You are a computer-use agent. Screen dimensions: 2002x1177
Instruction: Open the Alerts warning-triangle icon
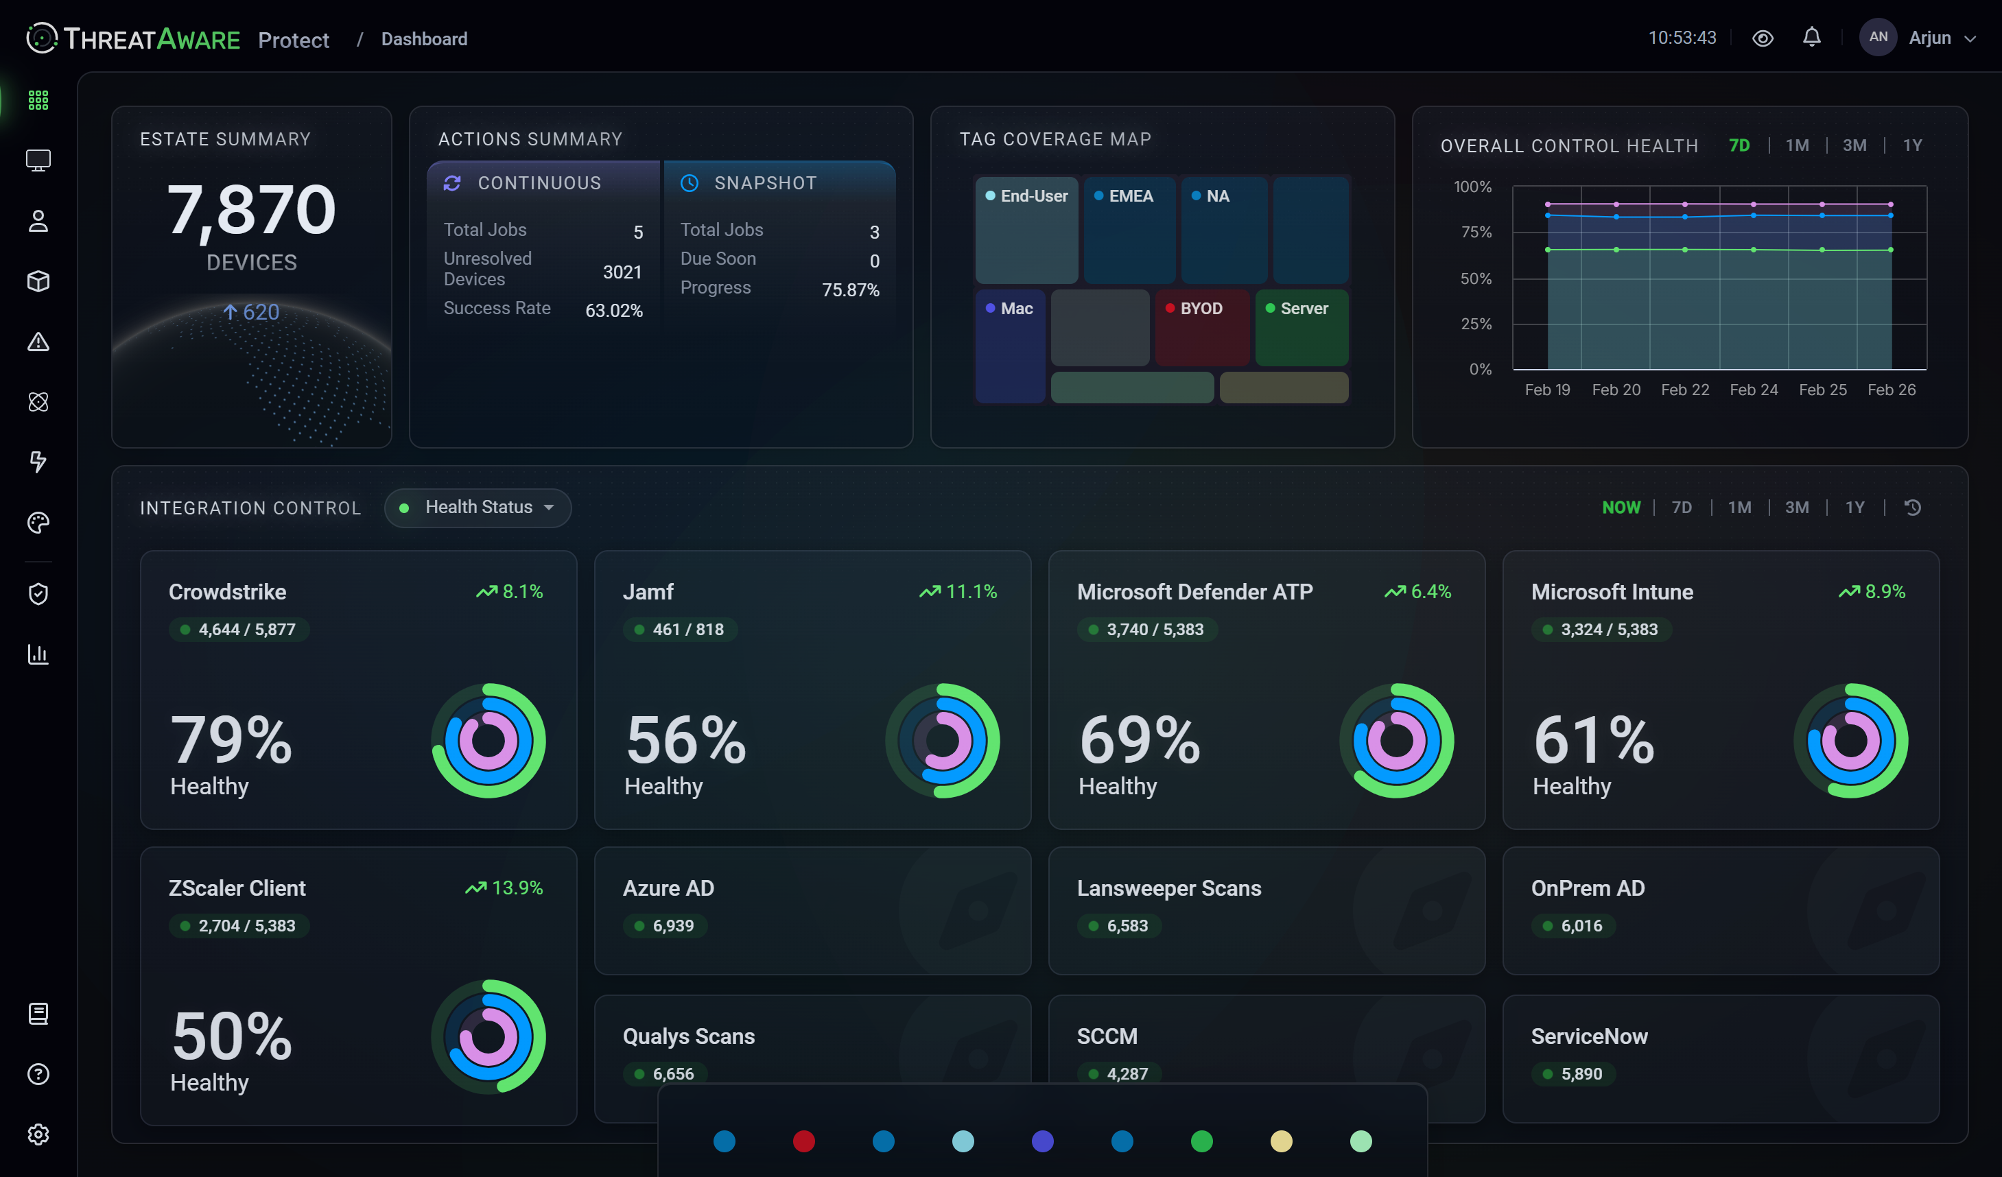(x=37, y=342)
